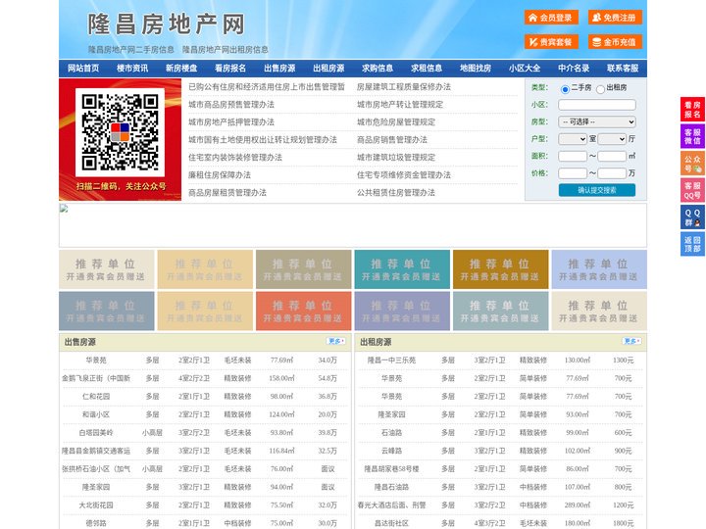
Task: Open 仁和花园 sale listing
Action: pyautogui.click(x=96, y=397)
